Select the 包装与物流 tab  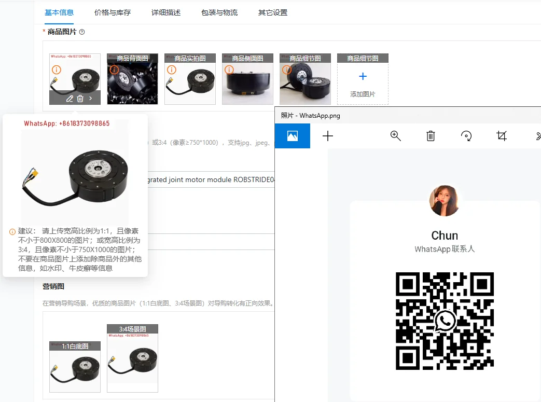219,13
